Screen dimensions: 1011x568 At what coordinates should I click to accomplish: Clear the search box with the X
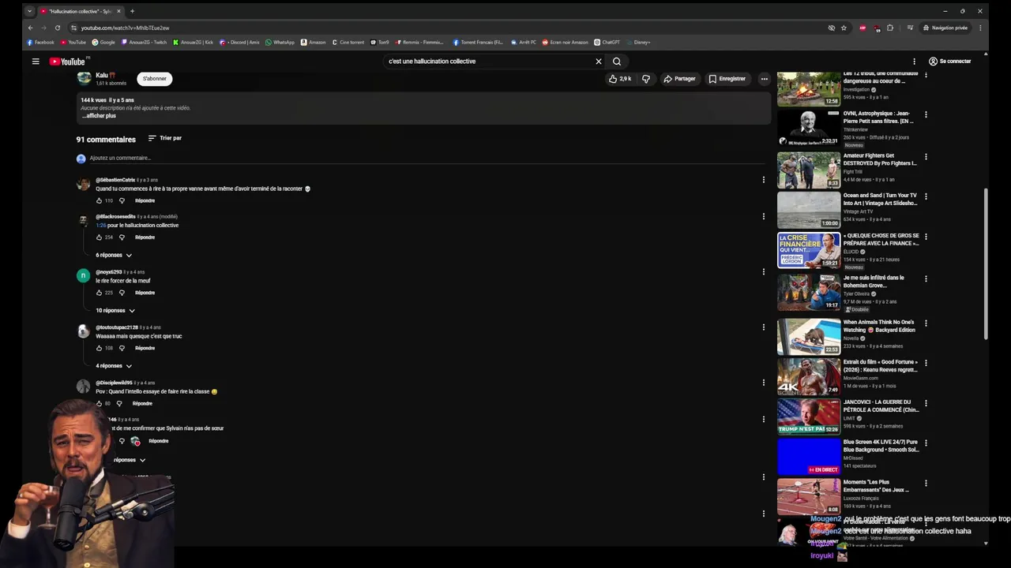[599, 62]
